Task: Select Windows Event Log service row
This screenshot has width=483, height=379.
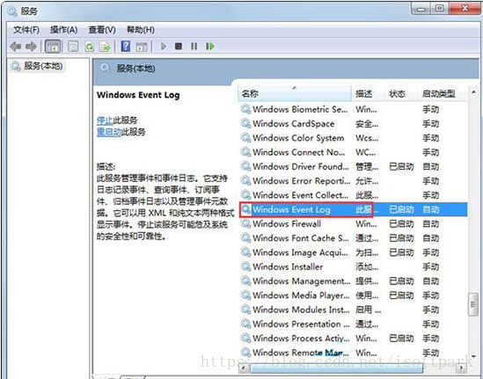Action: click(354, 209)
